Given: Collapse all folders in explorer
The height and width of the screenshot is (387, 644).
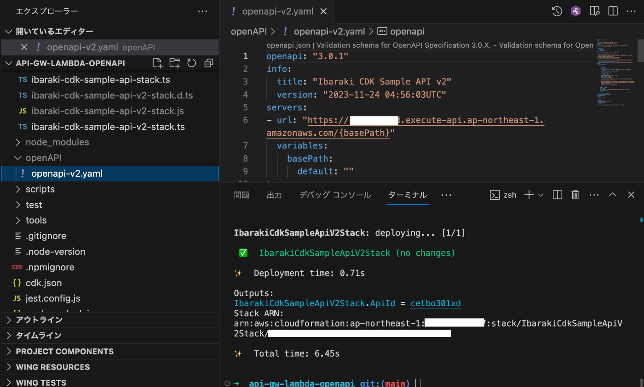Looking at the screenshot, I should [x=209, y=63].
